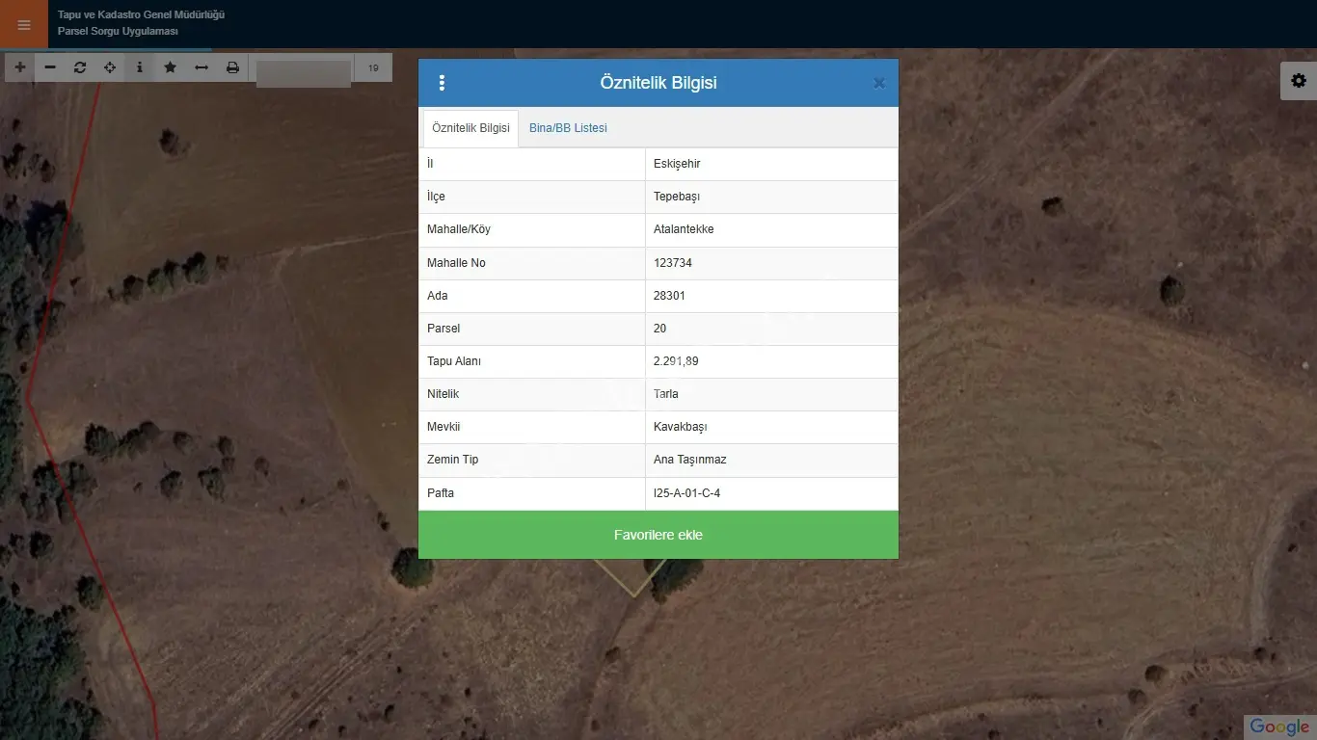Image resolution: width=1317 pixels, height=740 pixels.
Task: Click the Mevkii label
Action: [443, 427]
